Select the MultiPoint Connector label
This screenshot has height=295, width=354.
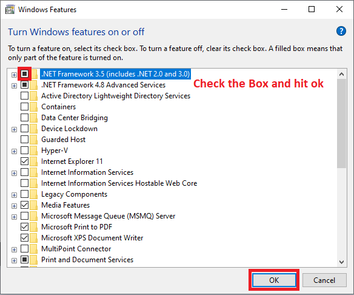[x=76, y=249]
